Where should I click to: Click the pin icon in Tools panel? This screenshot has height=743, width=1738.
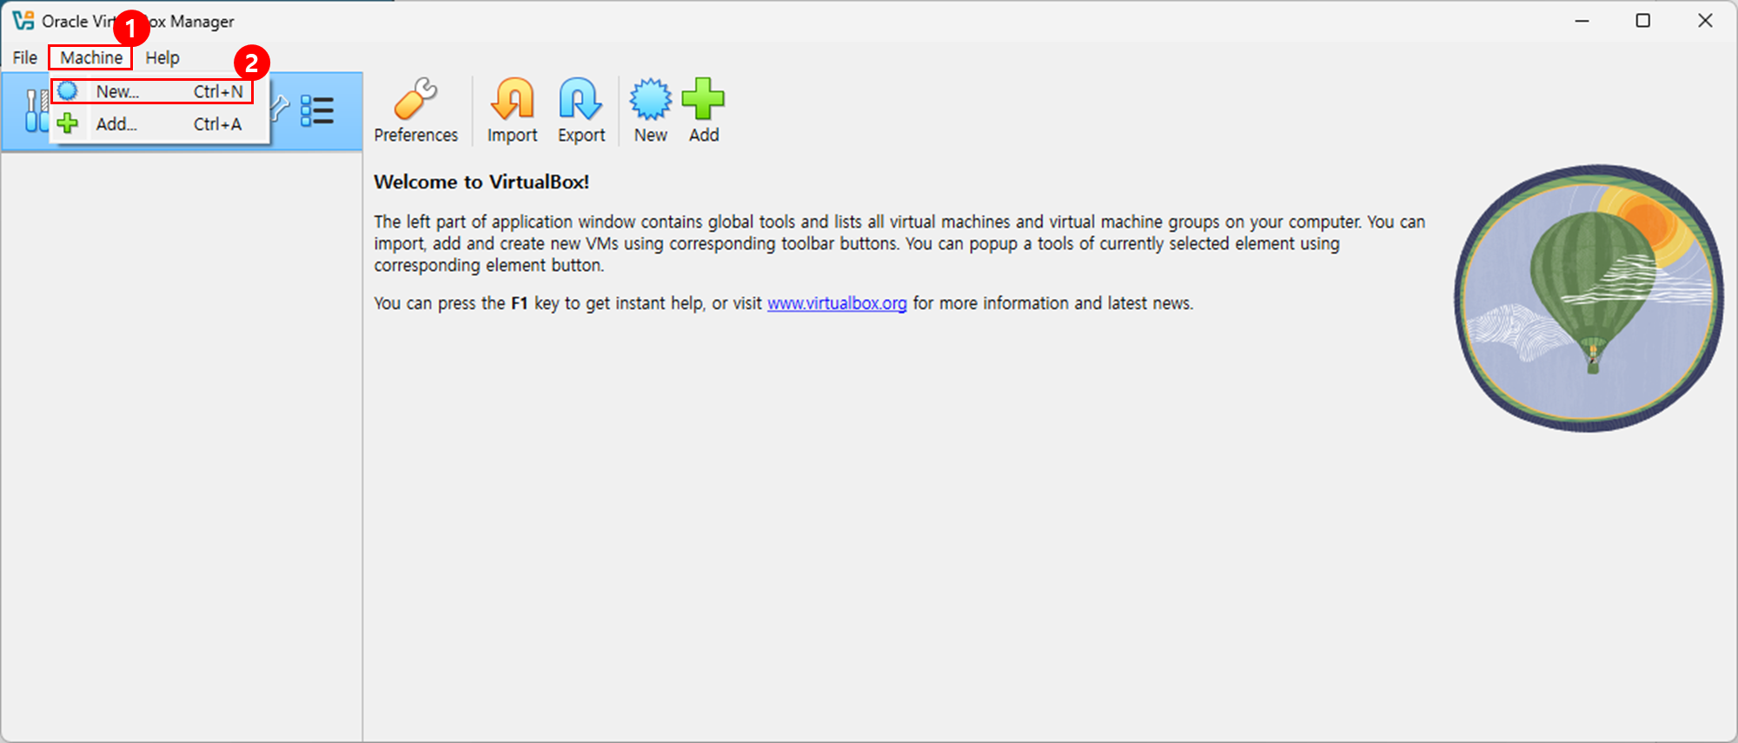pyautogui.click(x=280, y=109)
